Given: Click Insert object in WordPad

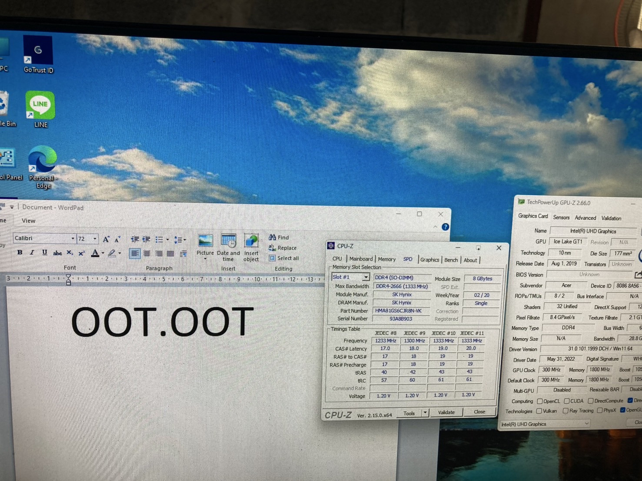Looking at the screenshot, I should pyautogui.click(x=251, y=247).
